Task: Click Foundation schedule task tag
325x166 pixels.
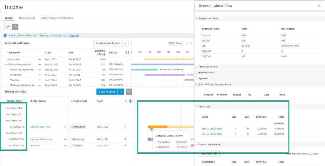Action: click(78, 139)
